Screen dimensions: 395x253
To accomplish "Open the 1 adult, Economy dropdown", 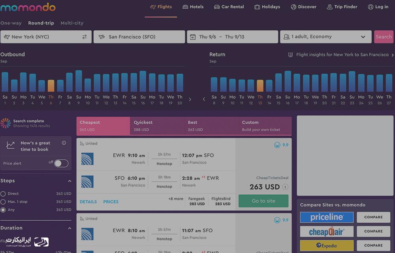I will point(326,37).
